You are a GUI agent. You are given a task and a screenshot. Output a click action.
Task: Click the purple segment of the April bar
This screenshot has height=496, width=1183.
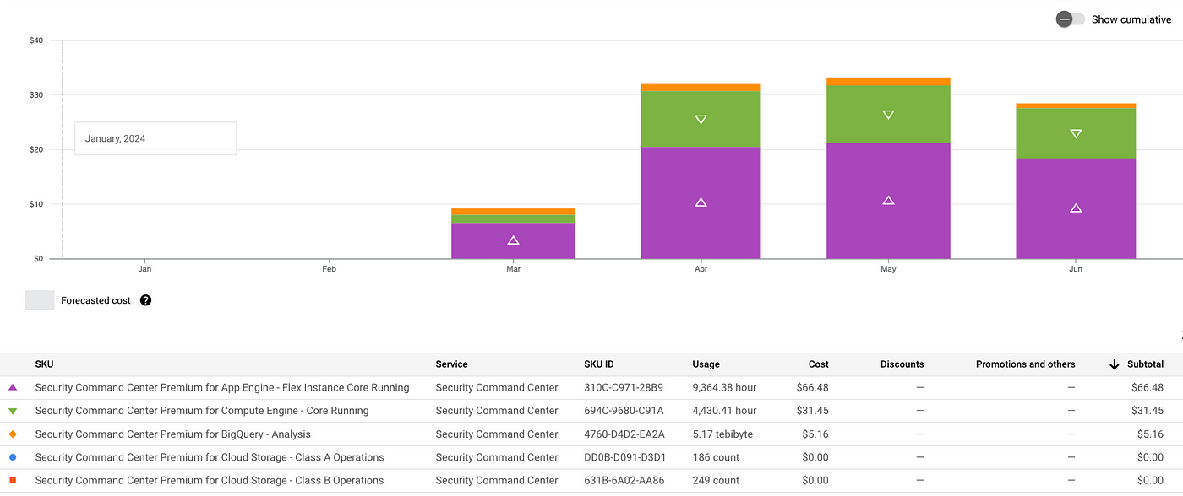[x=701, y=202]
